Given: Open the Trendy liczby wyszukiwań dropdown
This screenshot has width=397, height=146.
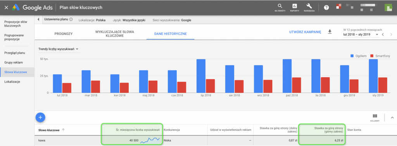Looking at the screenshot, I should pos(59,49).
